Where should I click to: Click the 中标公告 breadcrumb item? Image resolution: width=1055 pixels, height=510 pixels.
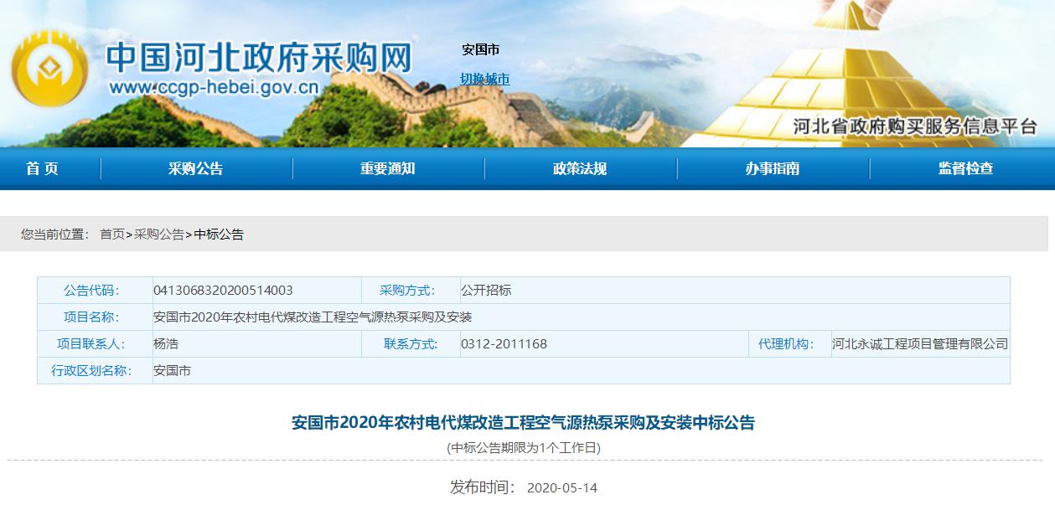(219, 234)
